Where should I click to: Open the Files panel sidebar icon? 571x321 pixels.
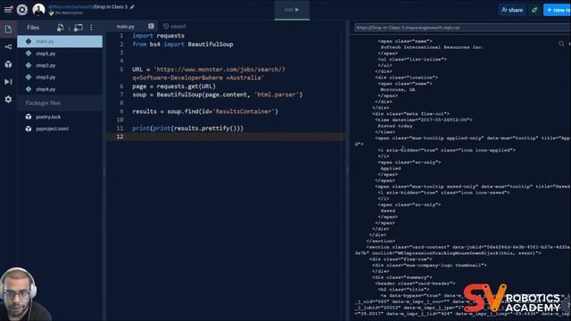[8, 29]
